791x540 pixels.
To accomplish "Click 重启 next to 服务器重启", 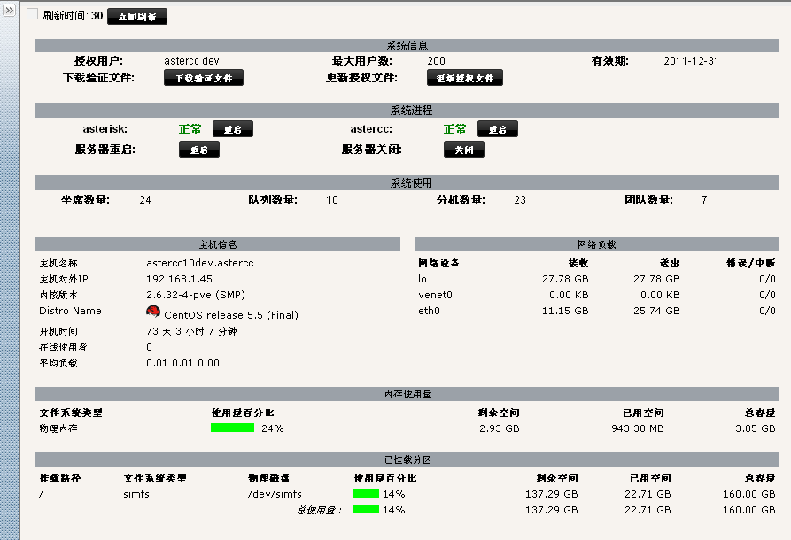I will coord(198,150).
